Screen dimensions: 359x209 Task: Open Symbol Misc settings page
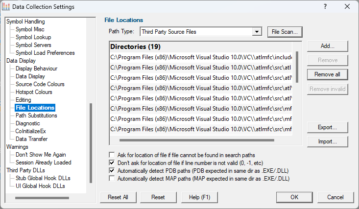point(30,29)
